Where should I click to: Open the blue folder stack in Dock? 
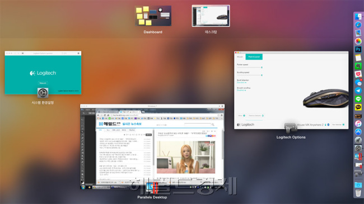(358, 185)
